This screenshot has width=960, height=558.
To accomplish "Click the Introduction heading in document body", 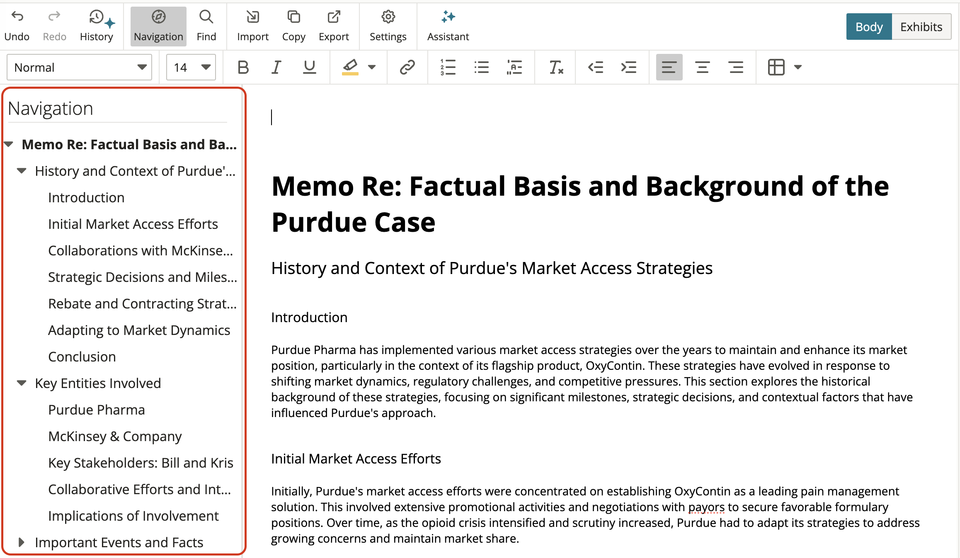I will point(309,317).
